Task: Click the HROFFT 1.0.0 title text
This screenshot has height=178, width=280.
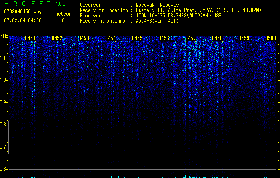Action: coord(35,4)
